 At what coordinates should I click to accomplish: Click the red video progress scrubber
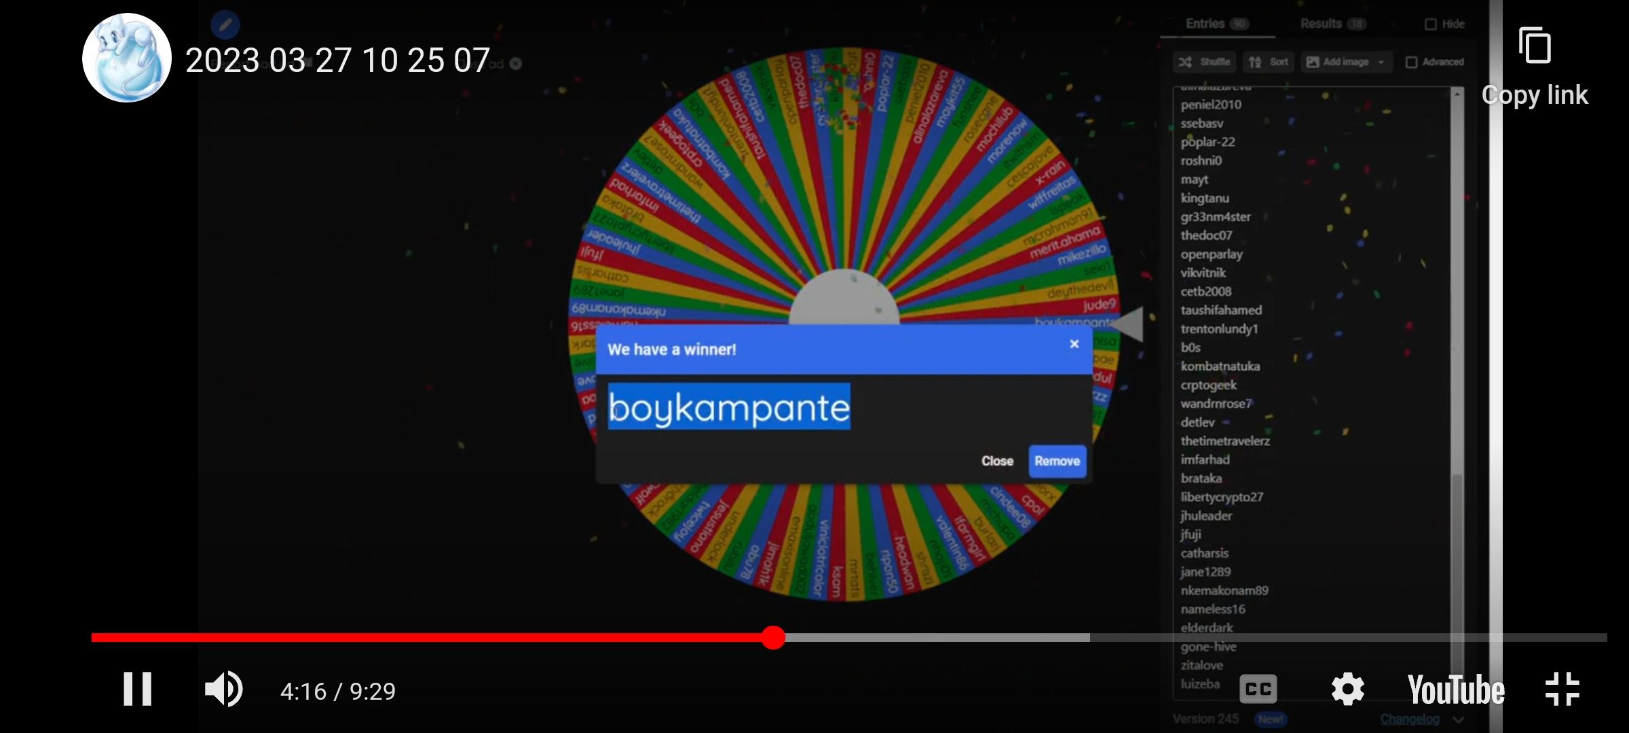[x=772, y=637]
